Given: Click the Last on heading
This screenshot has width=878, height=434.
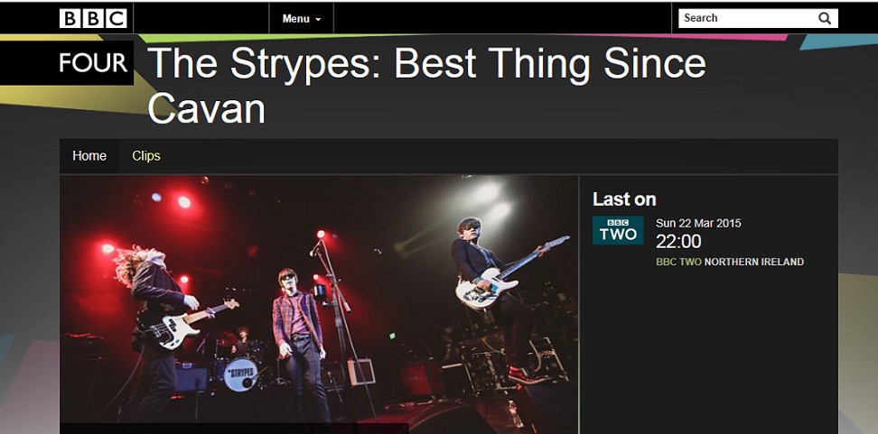Looking at the screenshot, I should coord(624,199).
